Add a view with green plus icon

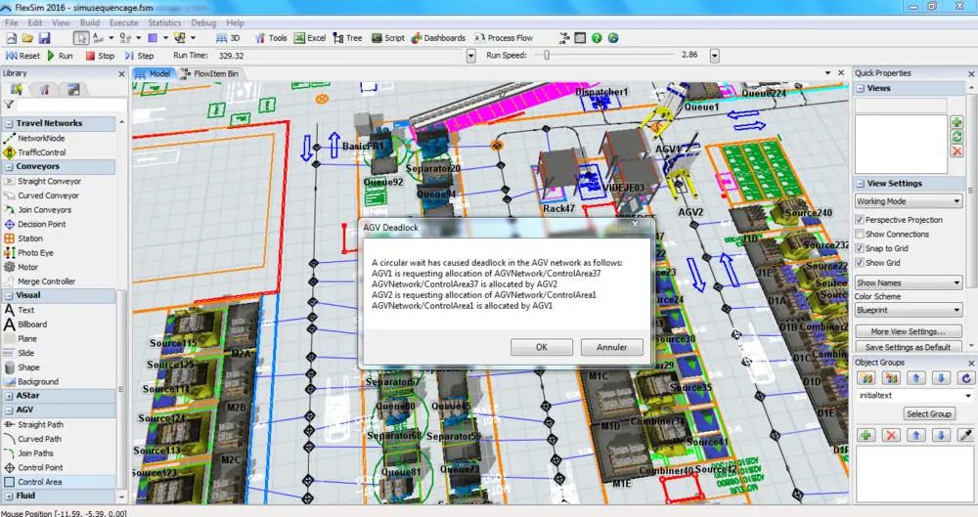[x=956, y=121]
